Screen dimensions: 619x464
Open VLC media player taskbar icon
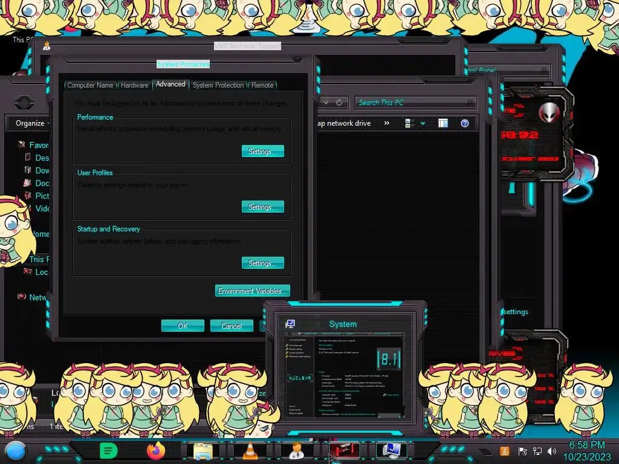pyautogui.click(x=250, y=451)
